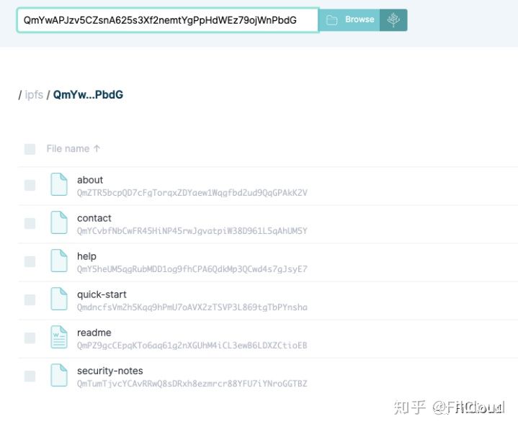The height and width of the screenshot is (429, 518).
Task: Click the CID hash beginning QmPZ9gcCEpqKTo
Action: pyautogui.click(x=192, y=346)
